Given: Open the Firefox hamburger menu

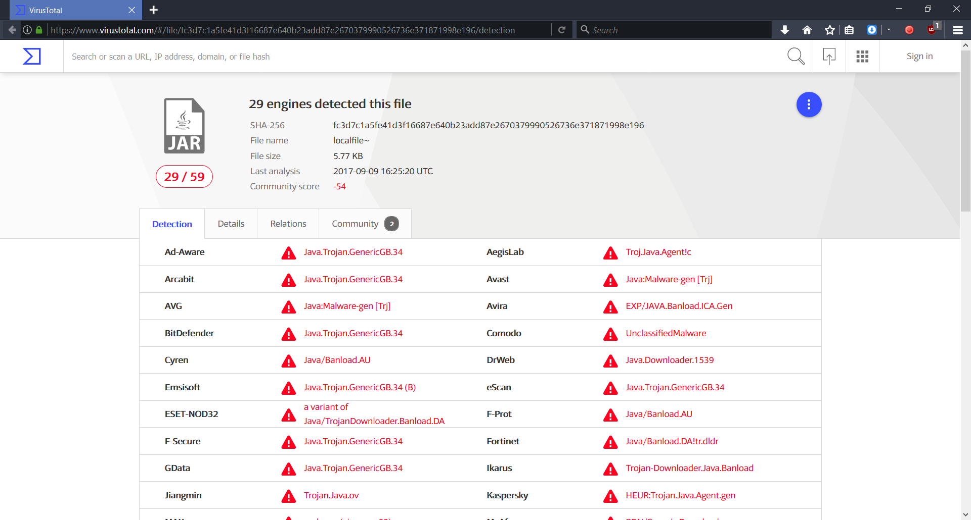Looking at the screenshot, I should [x=957, y=30].
